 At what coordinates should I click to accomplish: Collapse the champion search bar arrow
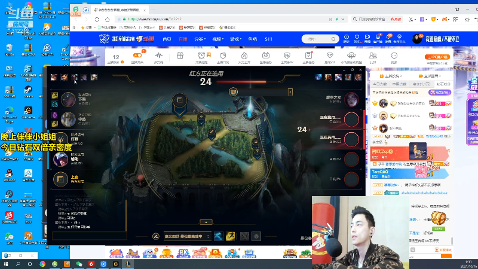pyautogui.click(x=290, y=92)
